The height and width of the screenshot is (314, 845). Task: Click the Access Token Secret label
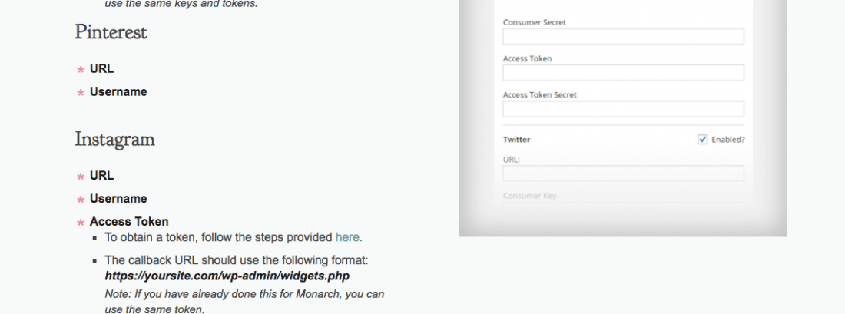(x=540, y=94)
